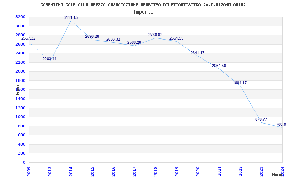Screen dimensions: 286x178
Task: Click the x-axis year 2013
Action: [x=50, y=172]
